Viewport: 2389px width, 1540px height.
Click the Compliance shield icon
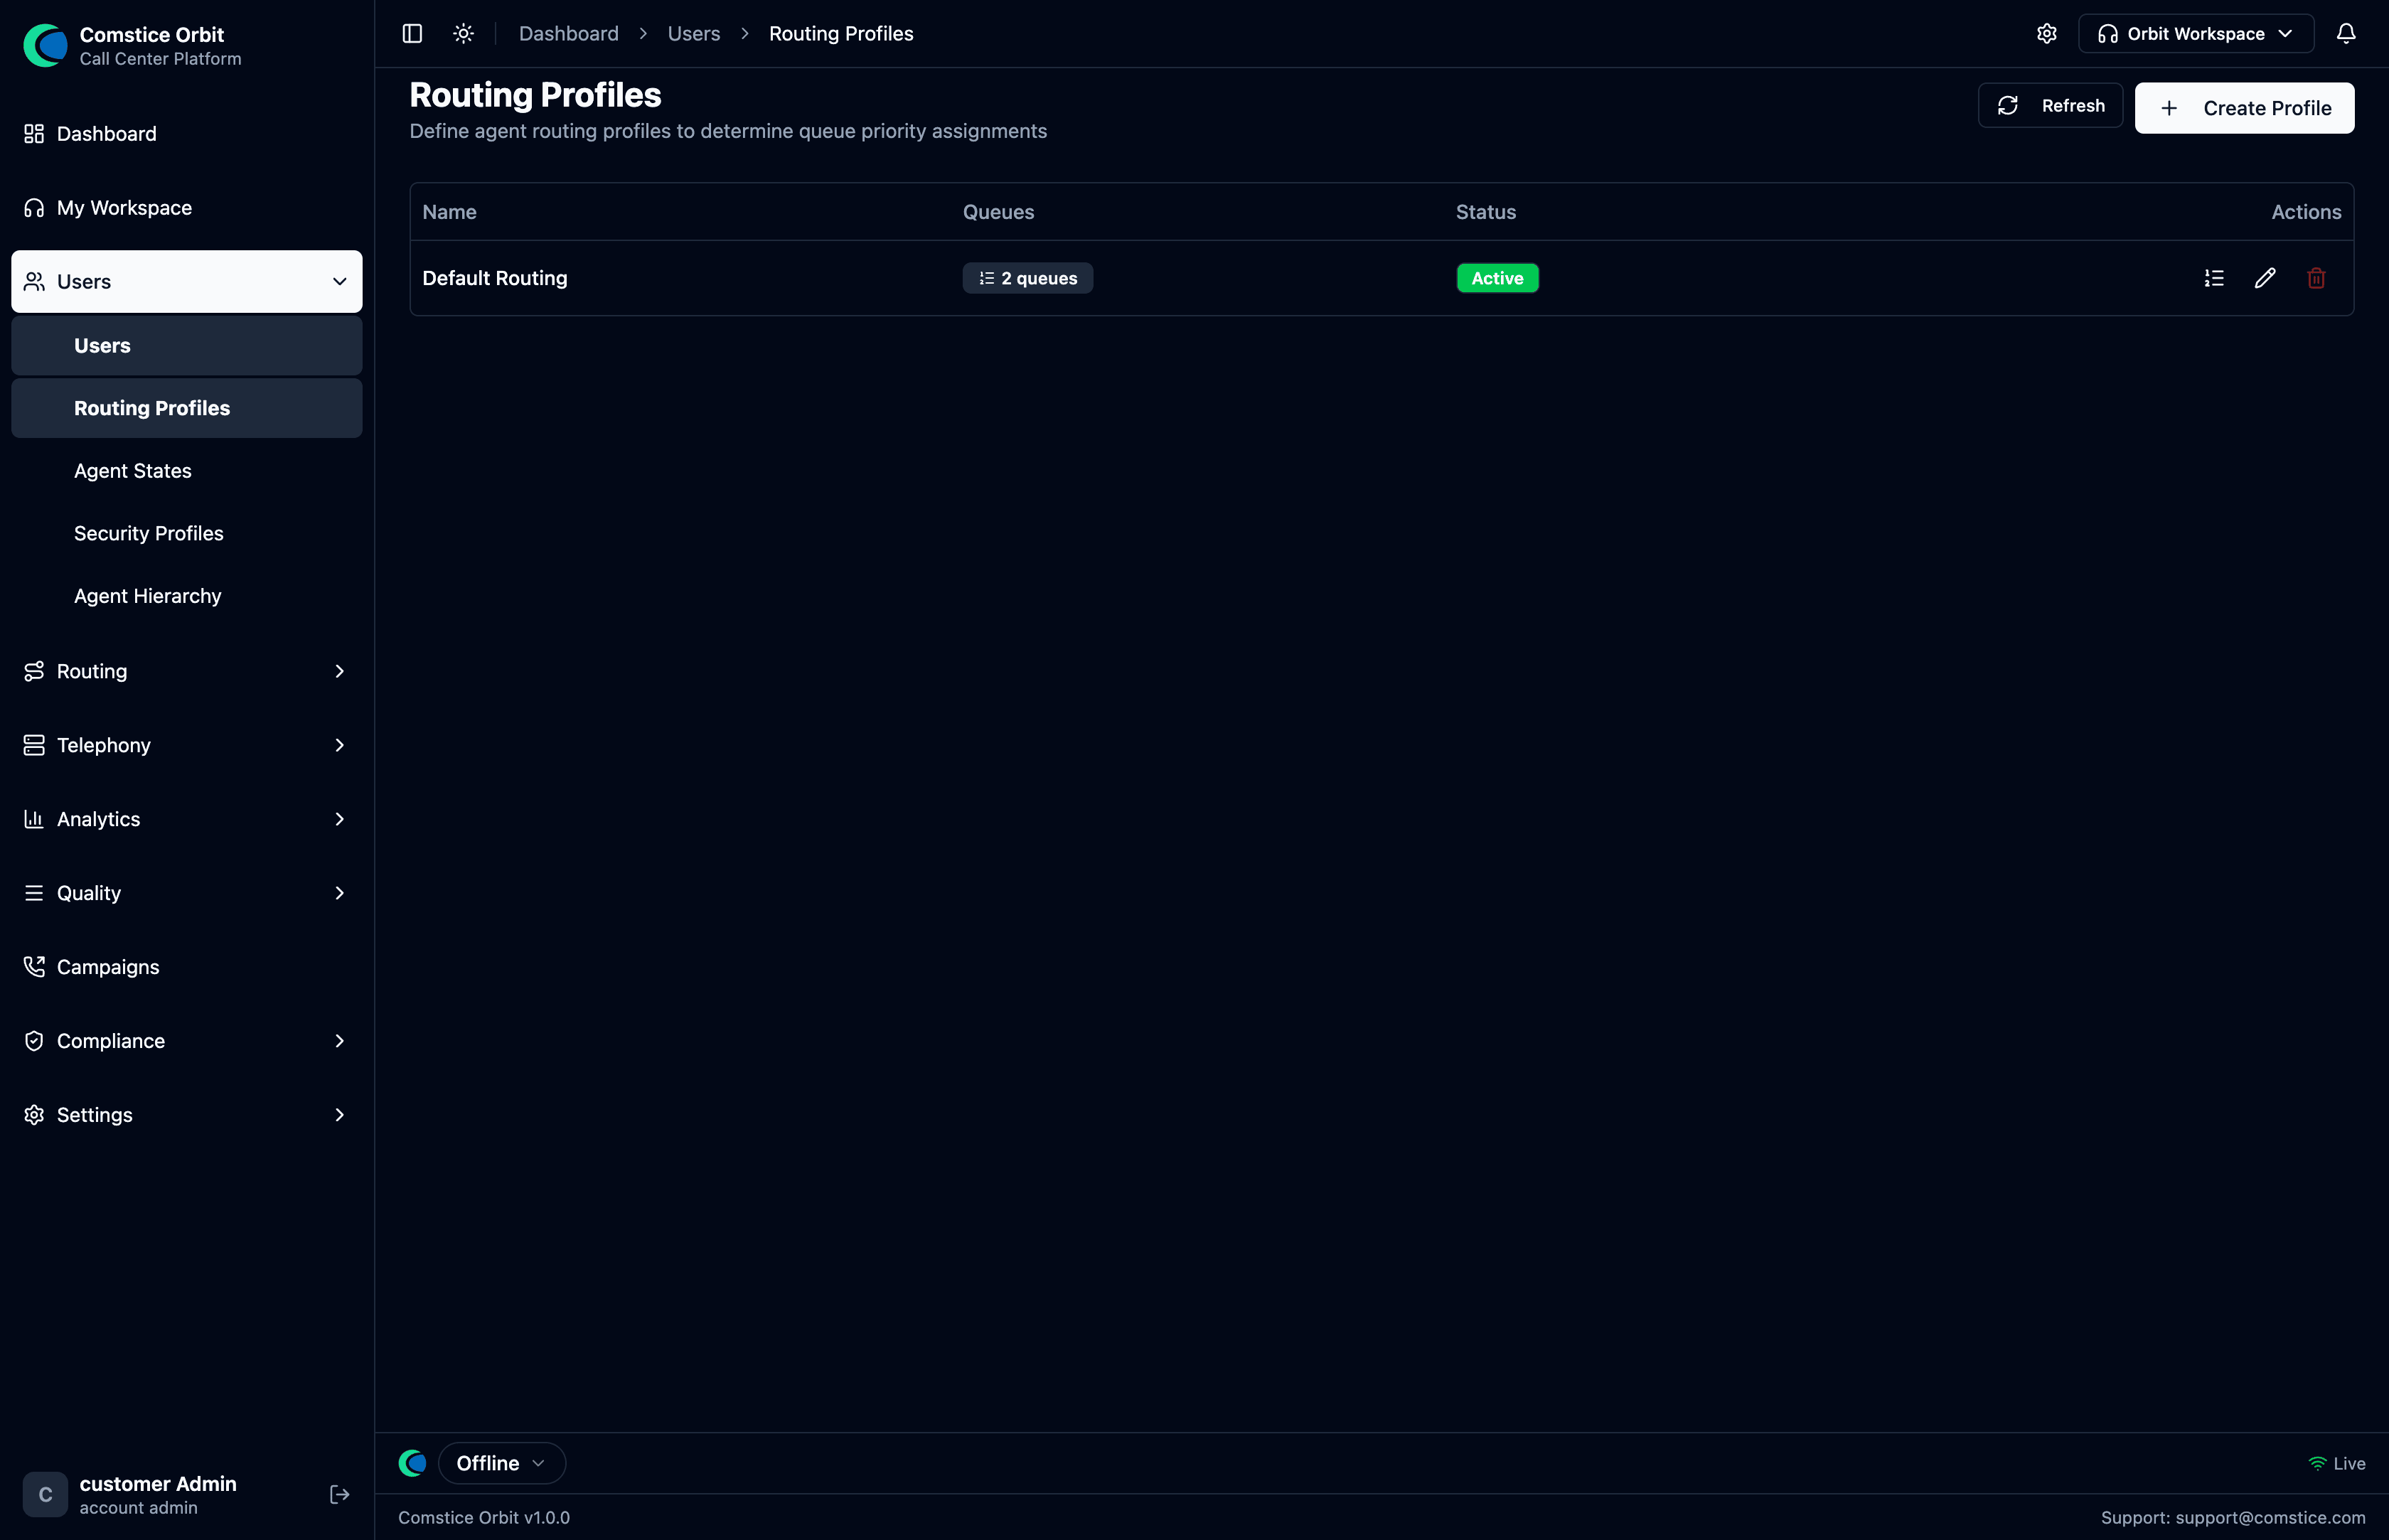[x=34, y=1041]
